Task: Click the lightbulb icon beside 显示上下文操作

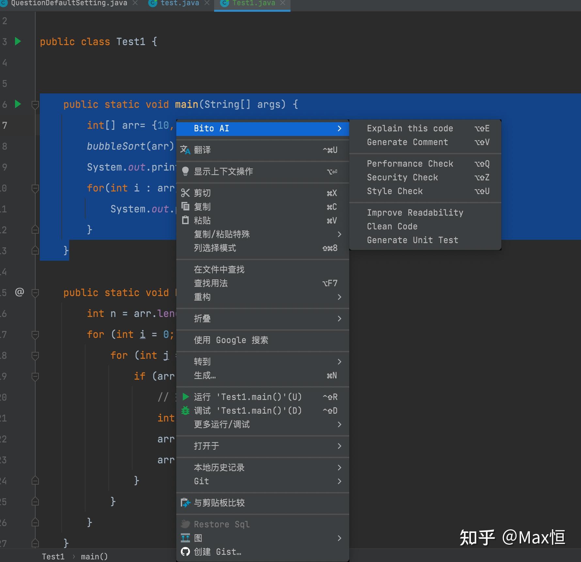Action: (x=185, y=171)
